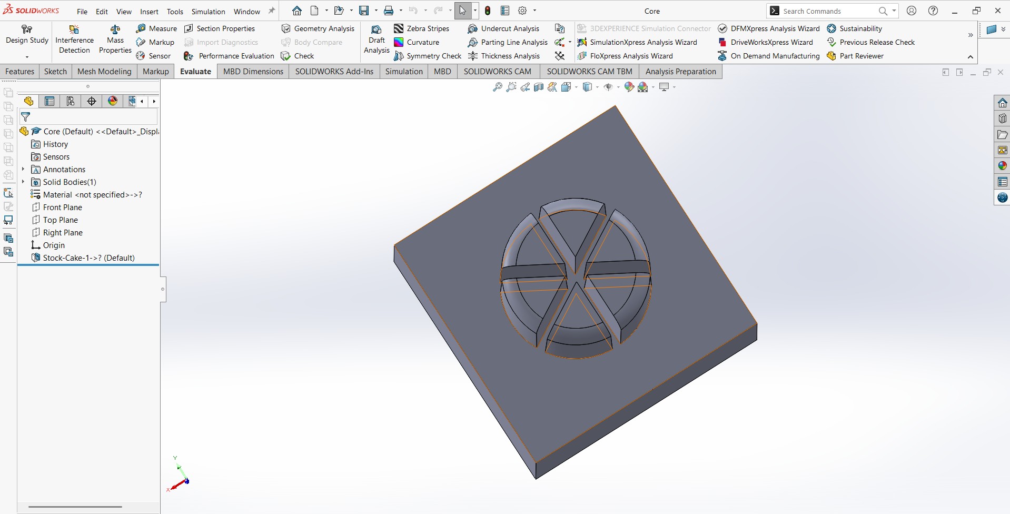Screen dimensions: 1010x514
Task: Collapse the ribbon with the up arrow
Action: click(970, 56)
